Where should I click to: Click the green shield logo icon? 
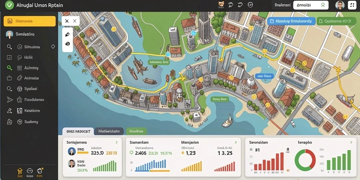[x=9, y=5]
